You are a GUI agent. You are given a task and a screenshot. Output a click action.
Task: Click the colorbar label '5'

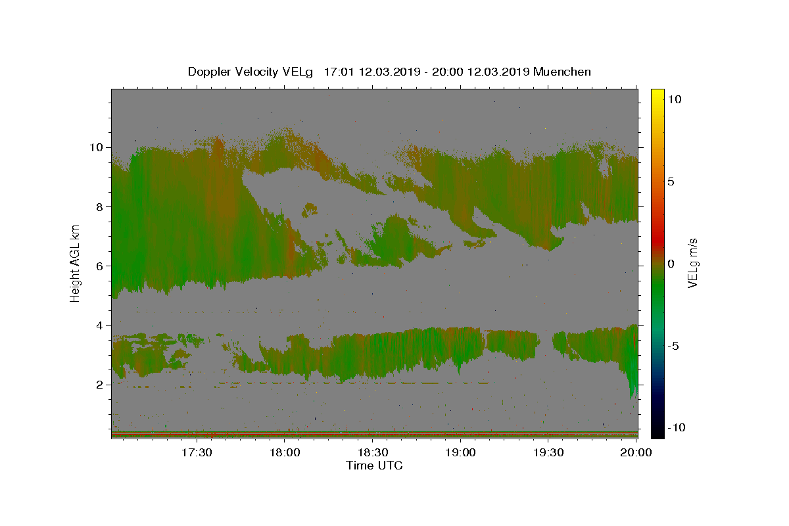click(x=671, y=181)
